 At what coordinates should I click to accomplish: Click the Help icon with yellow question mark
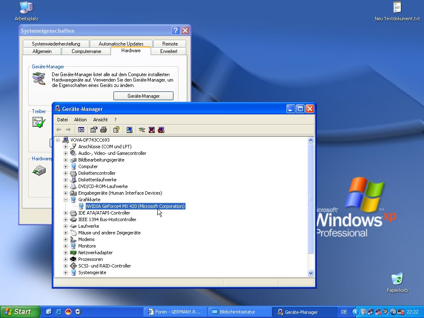click(116, 130)
